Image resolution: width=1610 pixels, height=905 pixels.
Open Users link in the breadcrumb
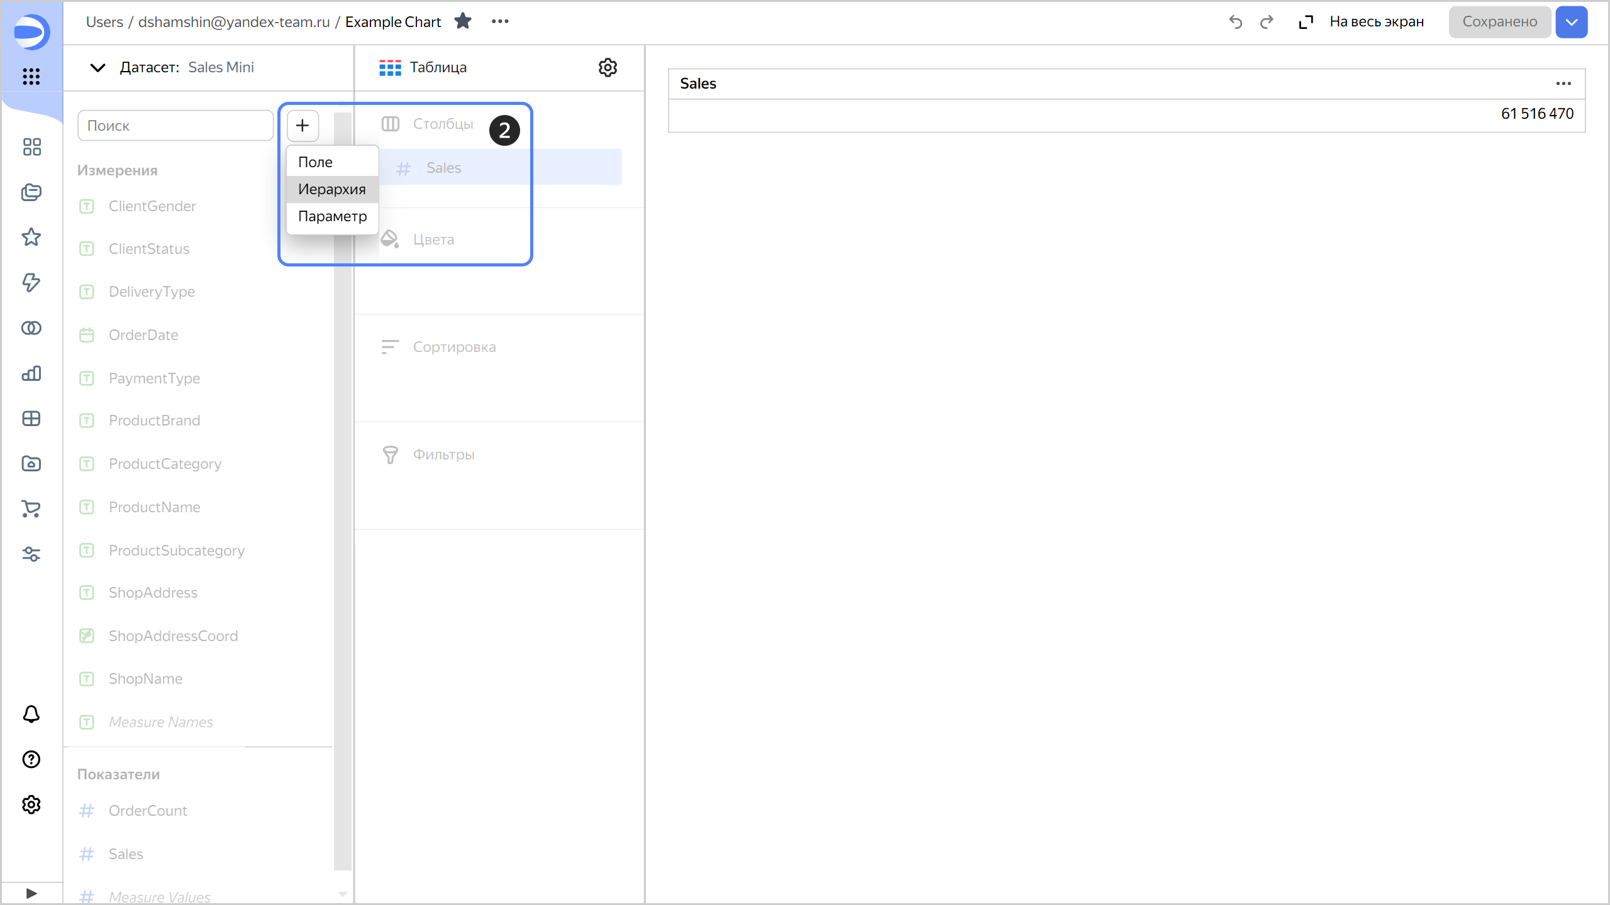pyautogui.click(x=104, y=21)
